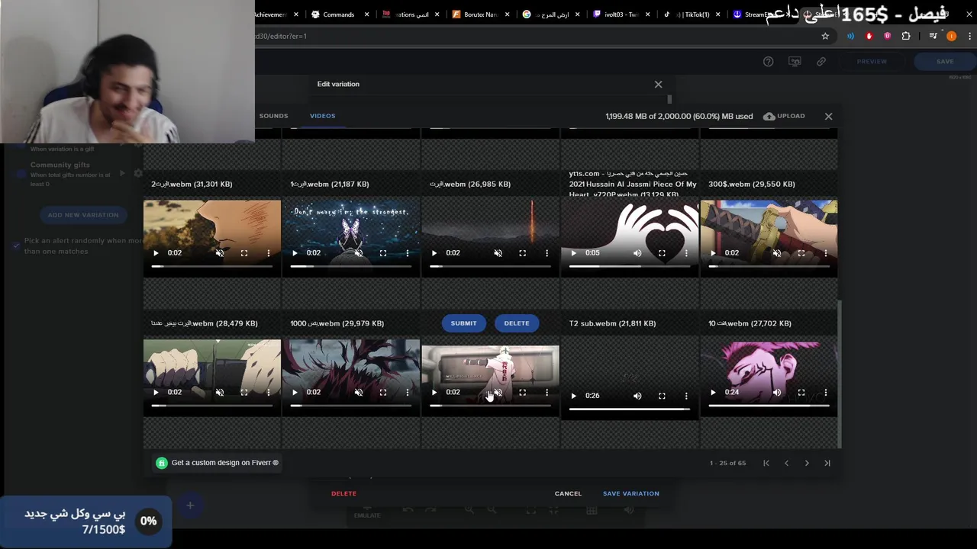Viewport: 977px width, 549px height.
Task: Open the browser three-dot menu
Action: (x=969, y=36)
